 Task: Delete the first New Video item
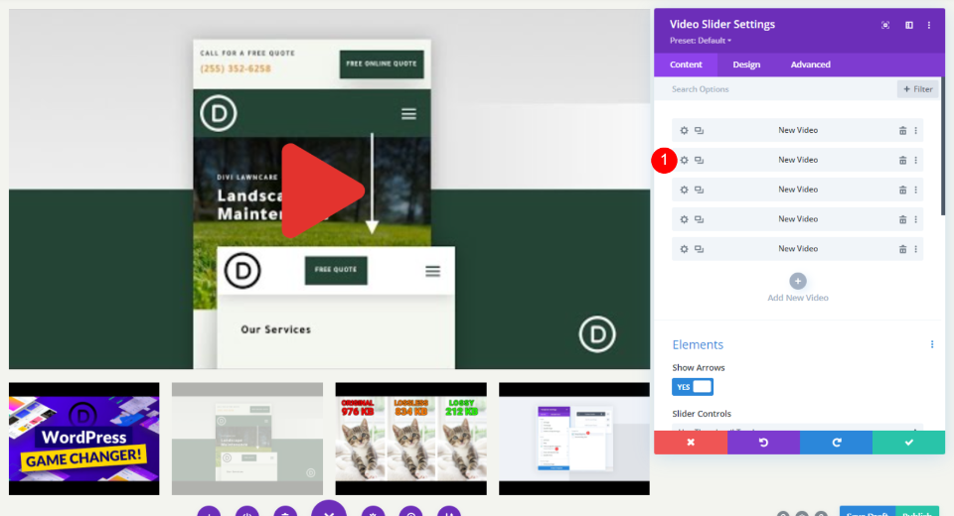pos(903,131)
